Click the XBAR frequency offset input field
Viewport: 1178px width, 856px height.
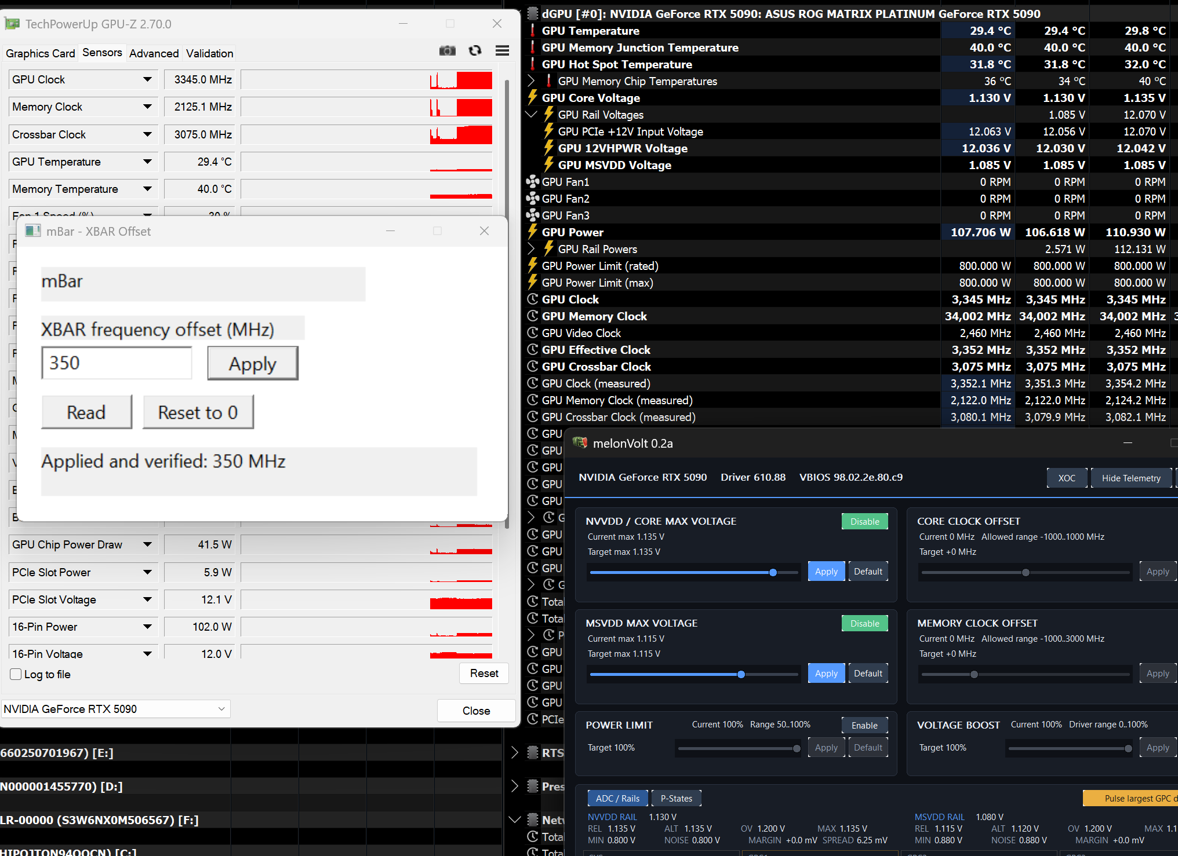coord(117,363)
